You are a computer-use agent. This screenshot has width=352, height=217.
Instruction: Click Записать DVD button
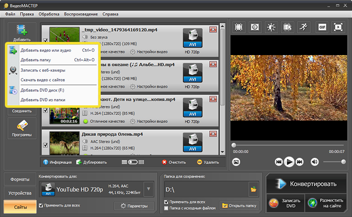(285, 203)
